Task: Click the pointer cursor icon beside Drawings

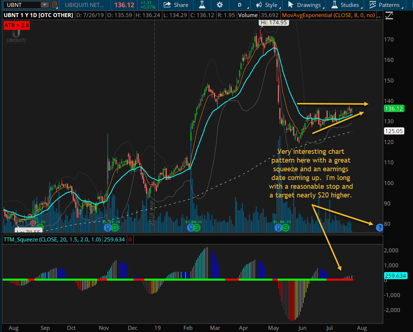Action: (x=291, y=5)
